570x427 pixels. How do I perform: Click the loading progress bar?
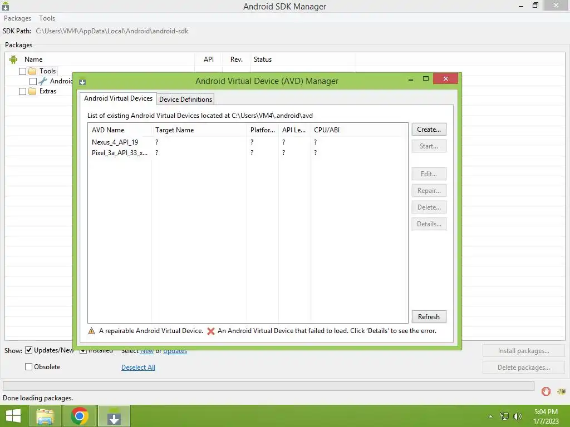pyautogui.click(x=268, y=386)
